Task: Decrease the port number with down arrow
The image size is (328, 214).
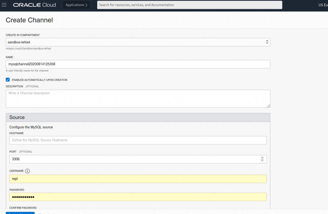Action: (x=262, y=161)
